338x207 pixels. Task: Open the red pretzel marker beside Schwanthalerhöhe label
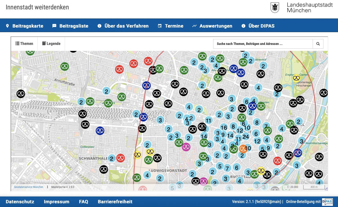[121, 158]
